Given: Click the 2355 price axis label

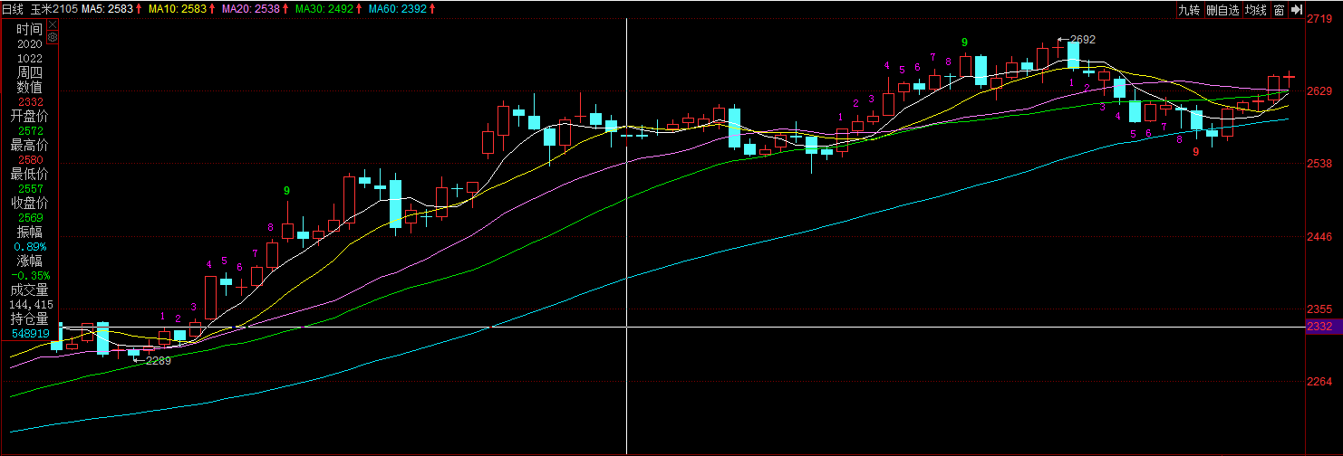Looking at the screenshot, I should coord(1319,309).
